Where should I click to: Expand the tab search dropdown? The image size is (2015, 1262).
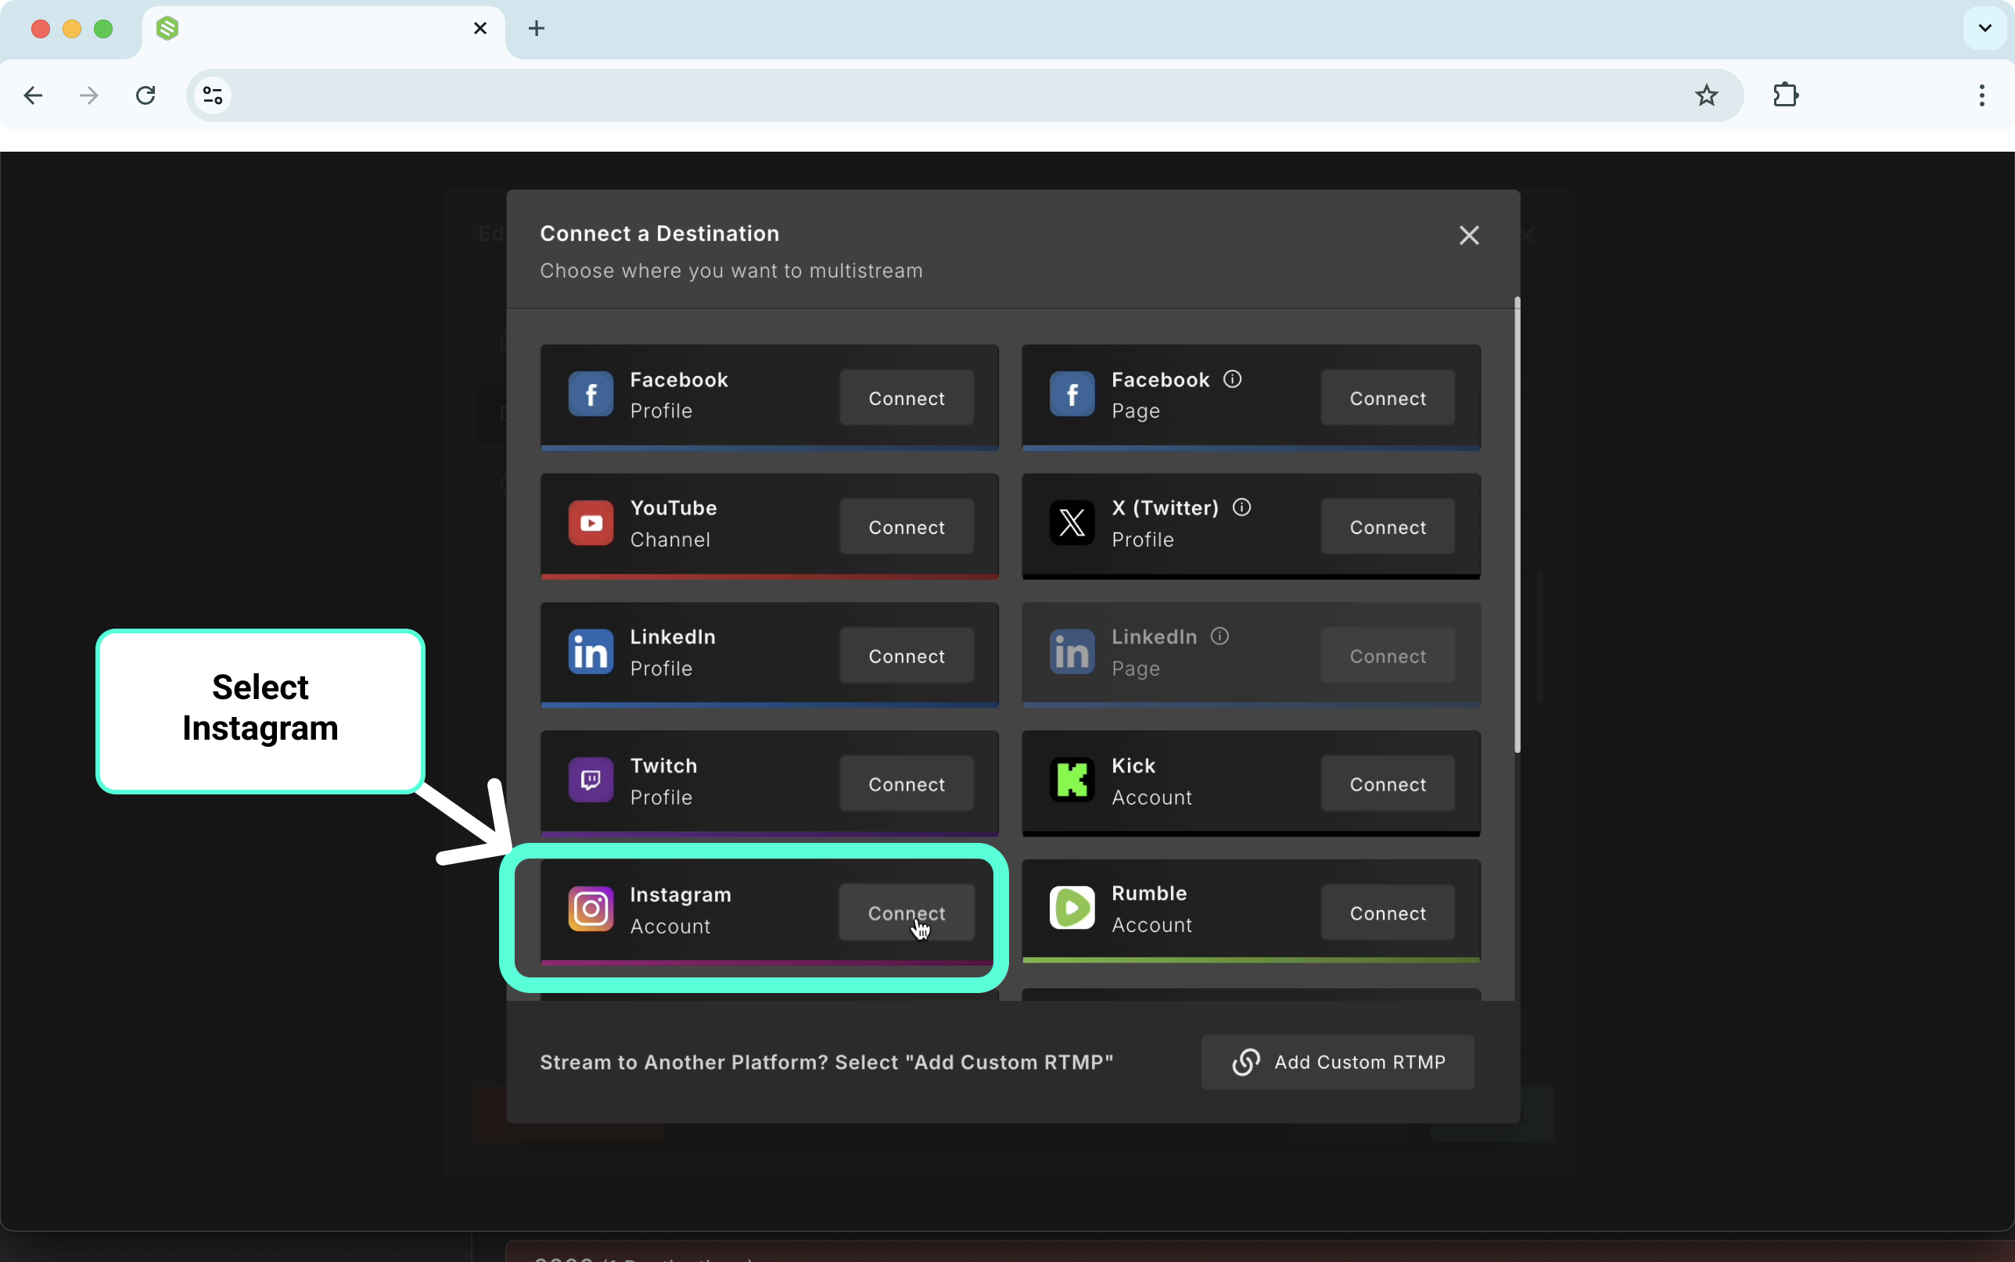pos(1985,28)
